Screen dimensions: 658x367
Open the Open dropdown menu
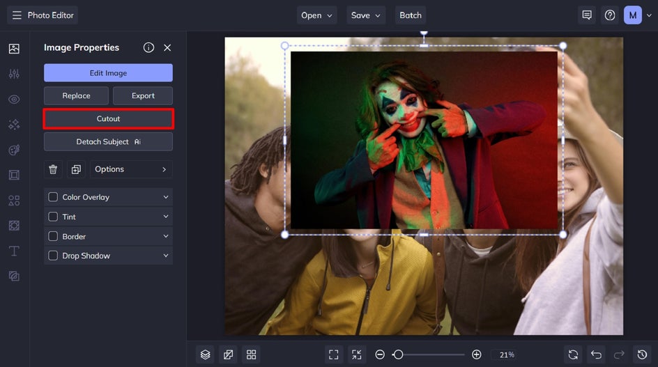point(317,15)
